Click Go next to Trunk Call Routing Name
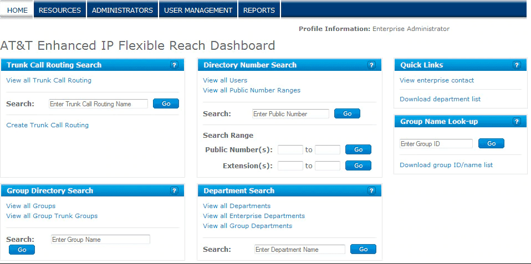Screen dimensions: 531x264 pyautogui.click(x=166, y=103)
